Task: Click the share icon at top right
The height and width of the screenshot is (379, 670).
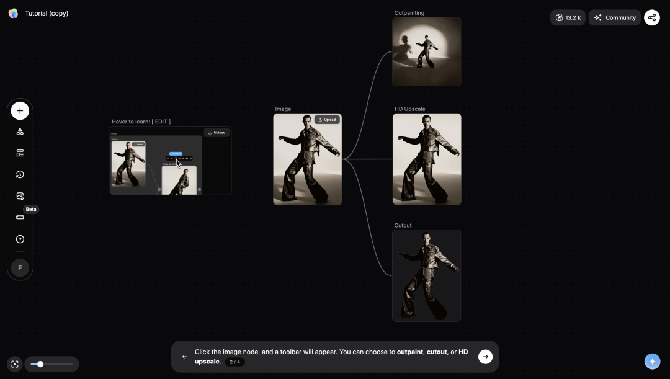Action: (x=651, y=17)
